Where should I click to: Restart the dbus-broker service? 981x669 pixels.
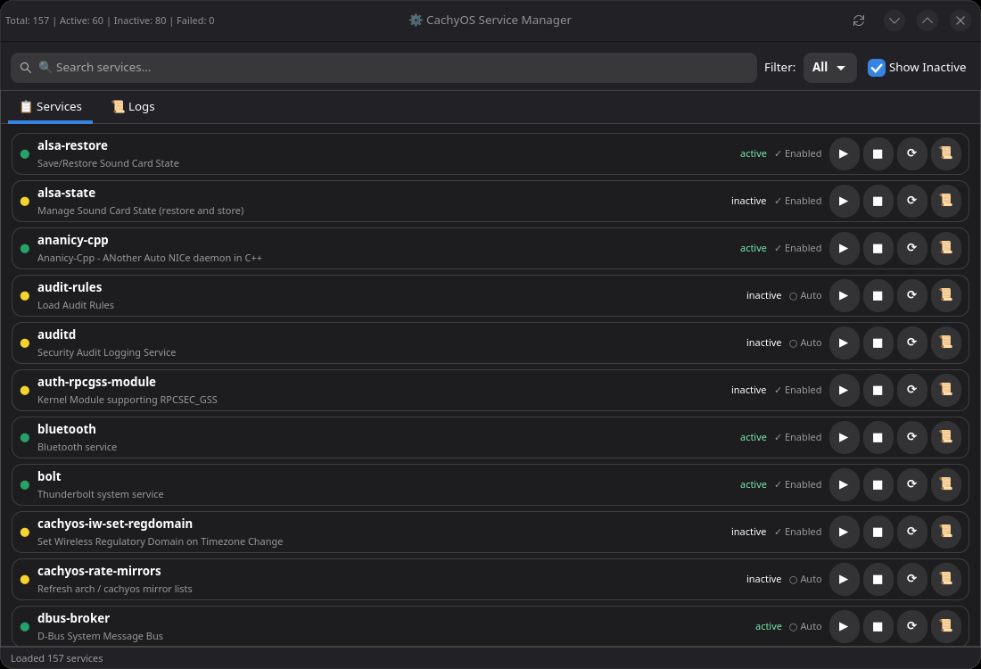coord(911,626)
